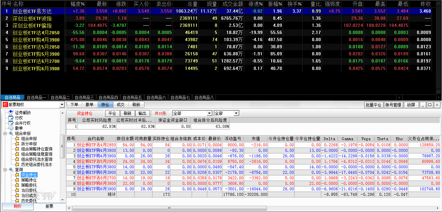Switch to the 自选商品三 watchlist tab
Image resolution: width=442 pixels, height=212 pixels.
84,97
